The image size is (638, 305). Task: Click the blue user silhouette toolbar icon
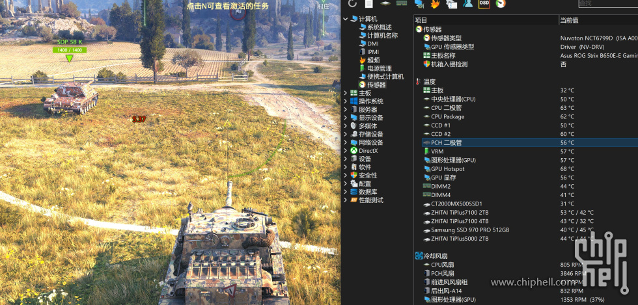point(467,4)
